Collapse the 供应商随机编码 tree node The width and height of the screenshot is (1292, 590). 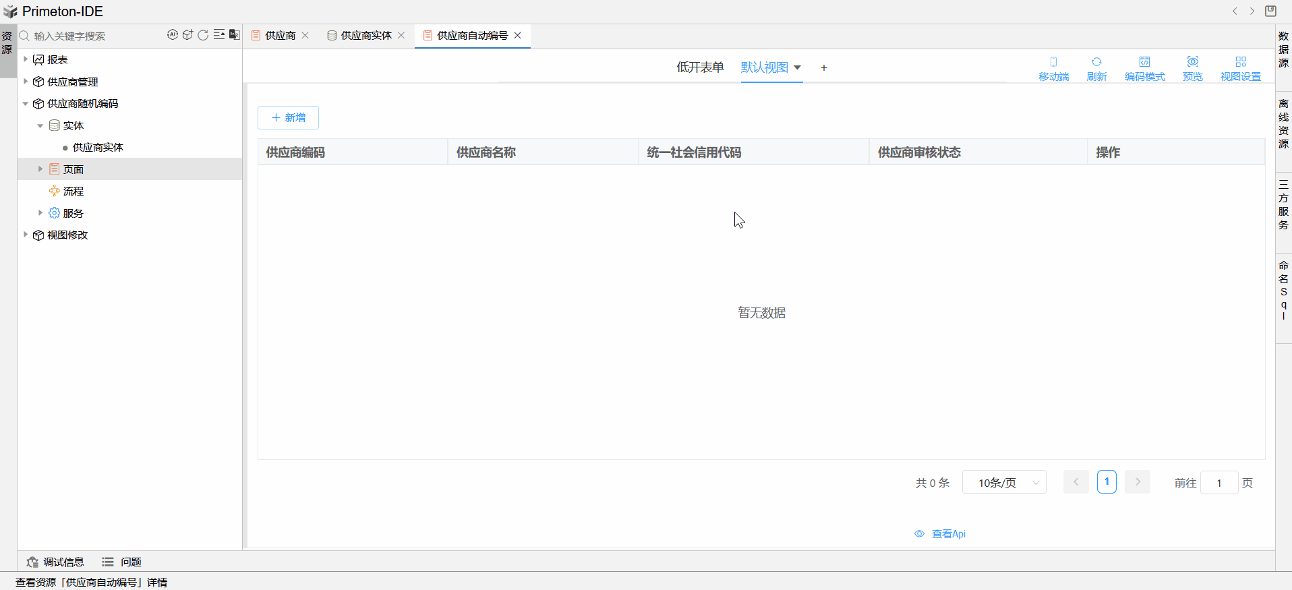pyautogui.click(x=26, y=104)
